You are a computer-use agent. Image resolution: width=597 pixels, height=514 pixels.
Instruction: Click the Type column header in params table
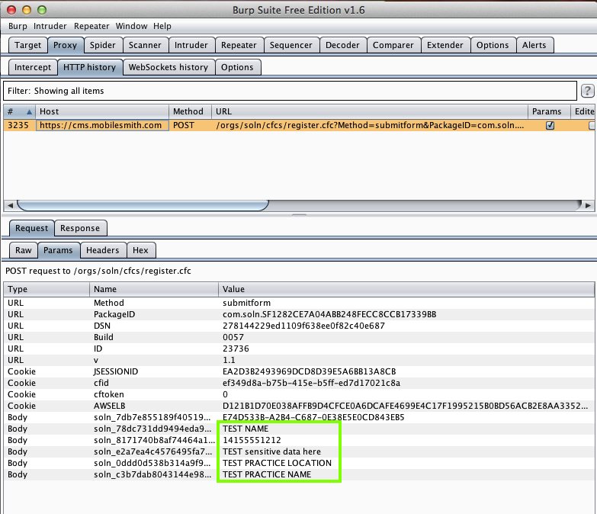[x=47, y=289]
